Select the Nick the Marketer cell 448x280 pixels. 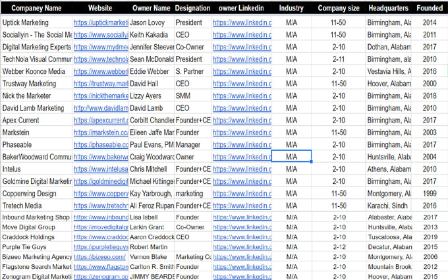36,96
